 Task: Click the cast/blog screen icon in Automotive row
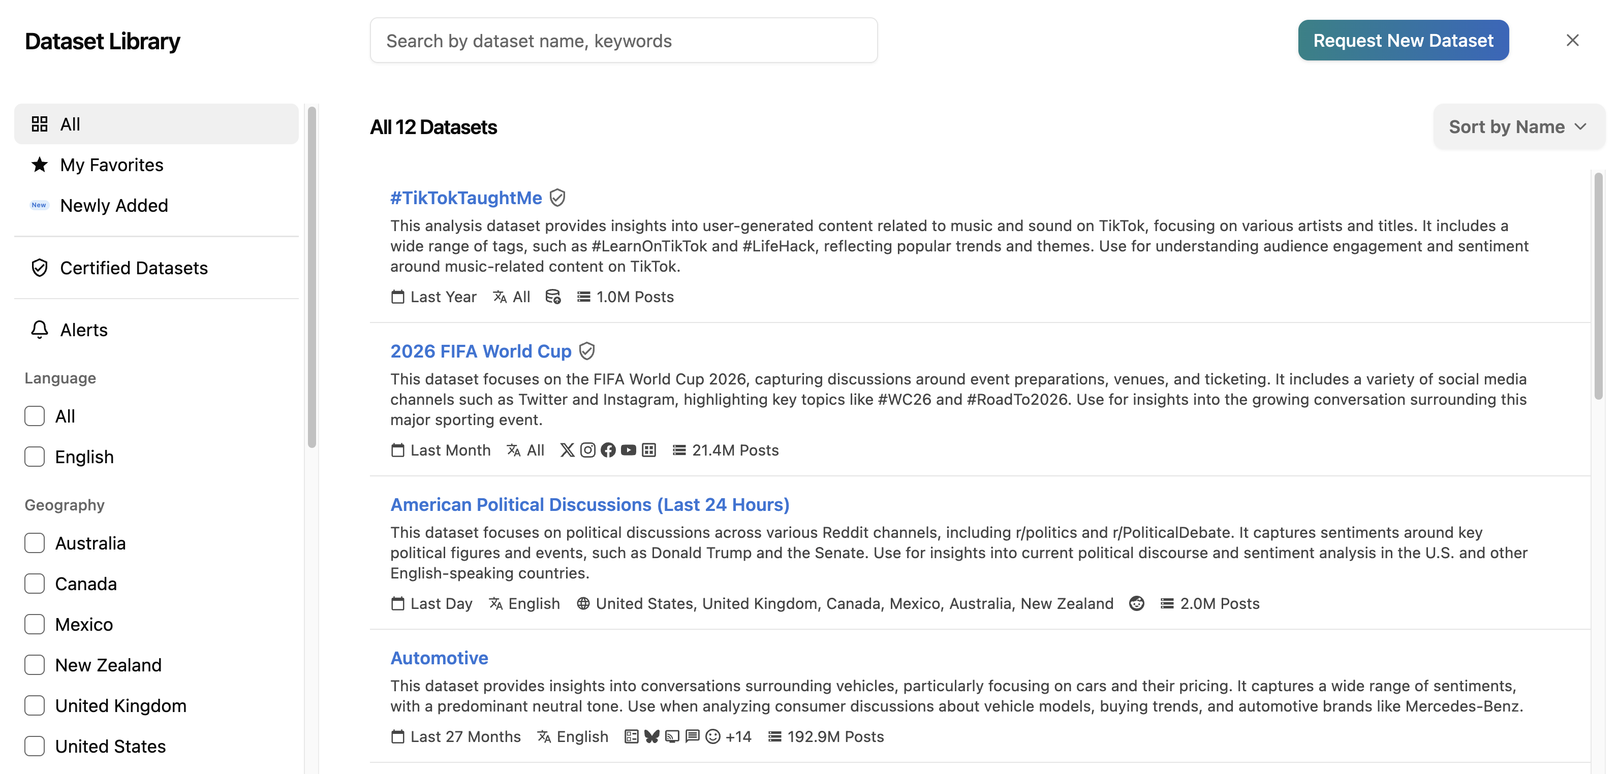(672, 736)
